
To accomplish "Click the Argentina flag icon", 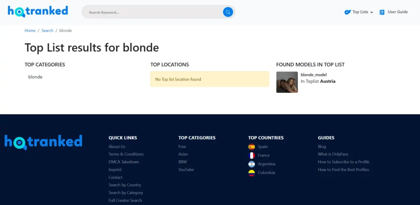I will (x=251, y=164).
